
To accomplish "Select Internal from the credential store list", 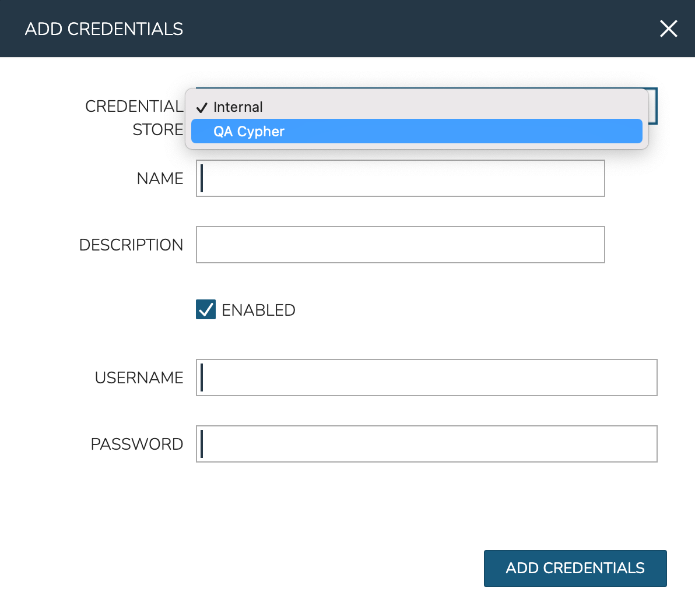I will pos(238,107).
